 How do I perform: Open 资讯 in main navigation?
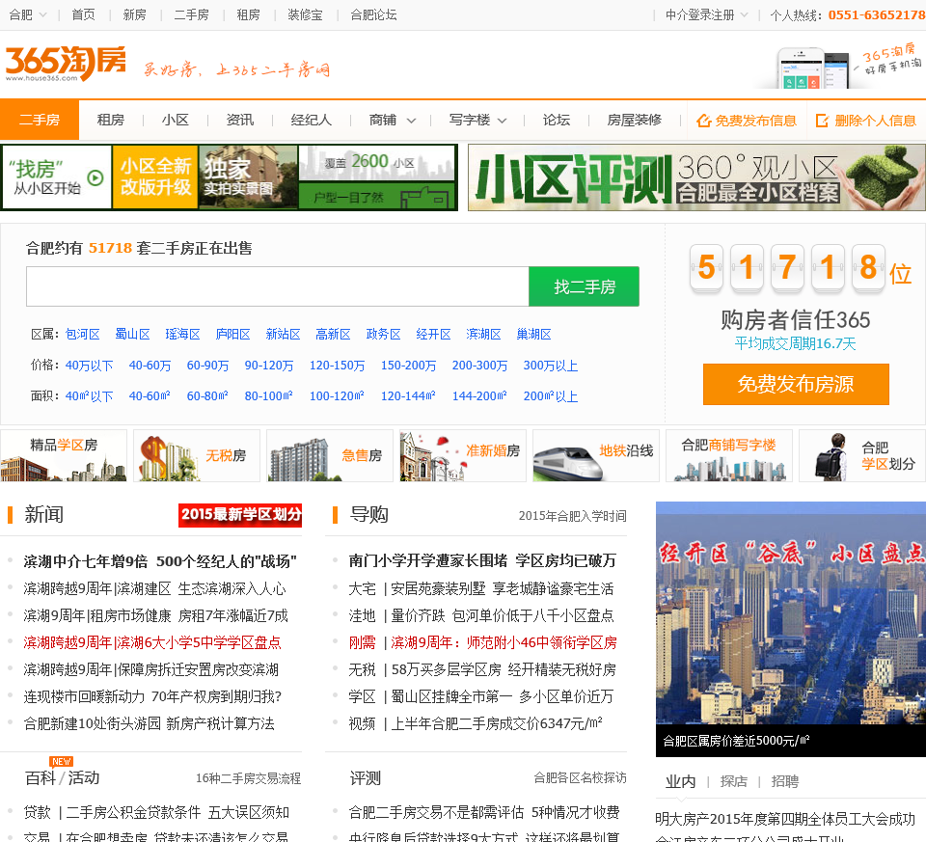click(x=240, y=121)
